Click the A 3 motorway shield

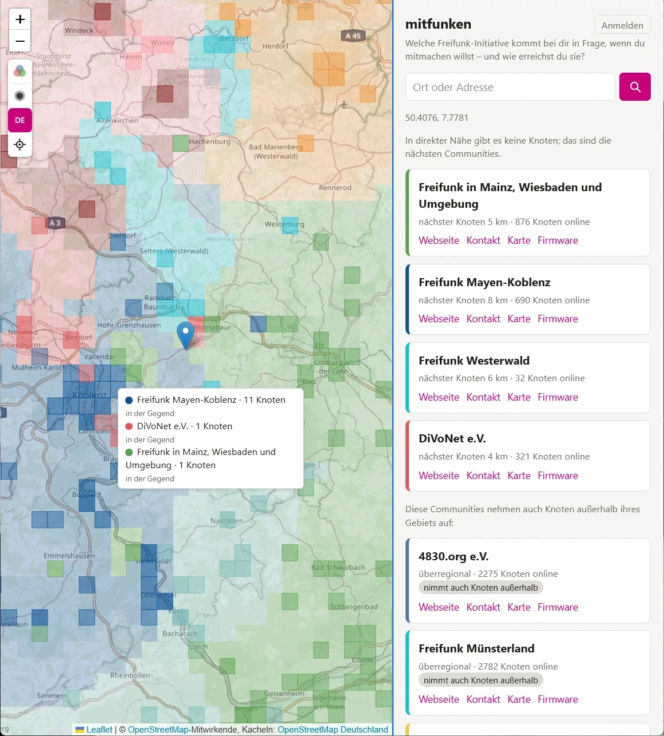[x=55, y=223]
